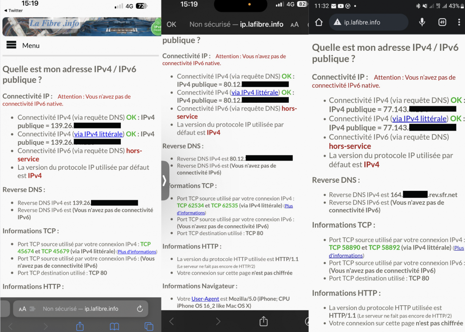465x332 pixels.
Task: Open the tab switcher showing 49 tabs
Action: tap(442, 22)
